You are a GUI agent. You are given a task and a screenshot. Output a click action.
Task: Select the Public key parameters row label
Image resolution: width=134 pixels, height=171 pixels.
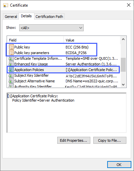32,53
